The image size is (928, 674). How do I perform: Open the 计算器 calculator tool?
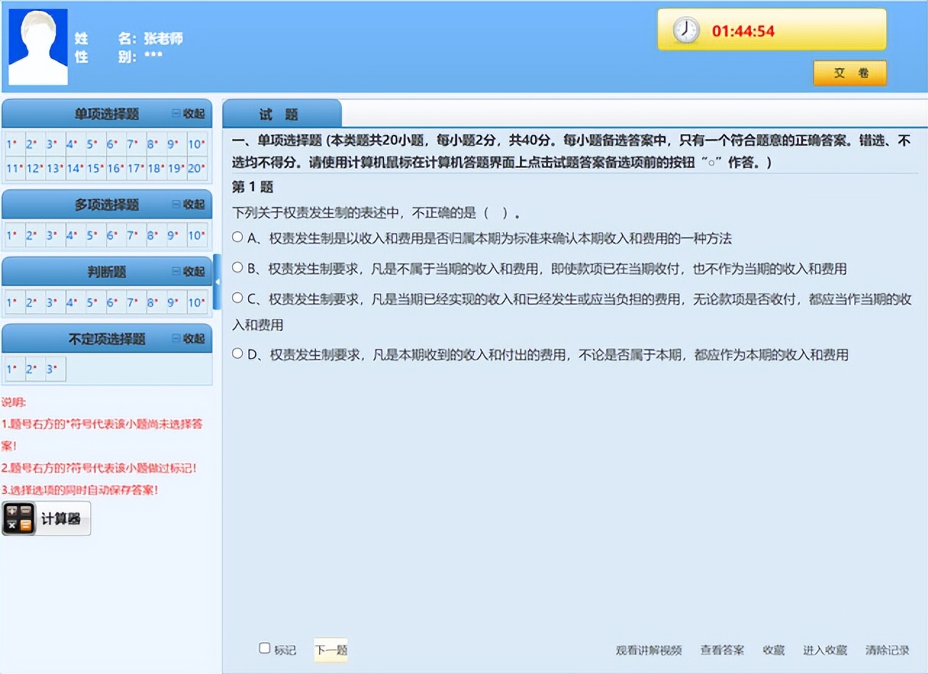46,518
